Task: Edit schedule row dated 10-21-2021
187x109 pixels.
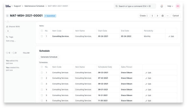Action: pyautogui.click(x=148, y=95)
